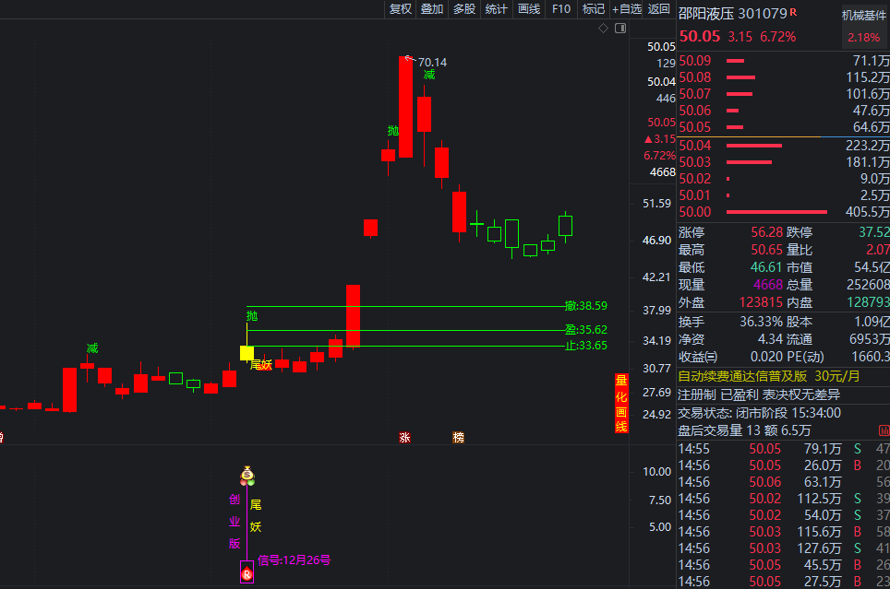
Task: Open the 画线 drawing tools menu
Action: [528, 9]
